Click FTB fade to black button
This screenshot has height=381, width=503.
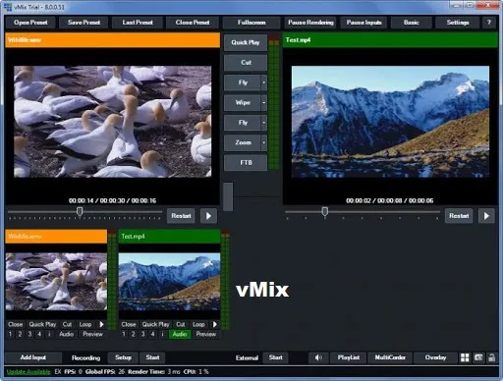coord(246,163)
